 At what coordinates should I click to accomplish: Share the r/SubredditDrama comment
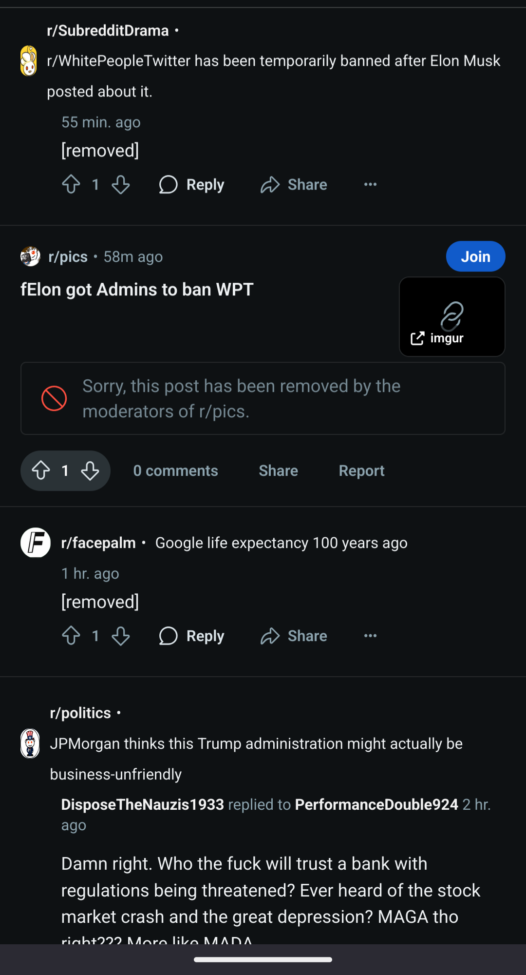[294, 184]
